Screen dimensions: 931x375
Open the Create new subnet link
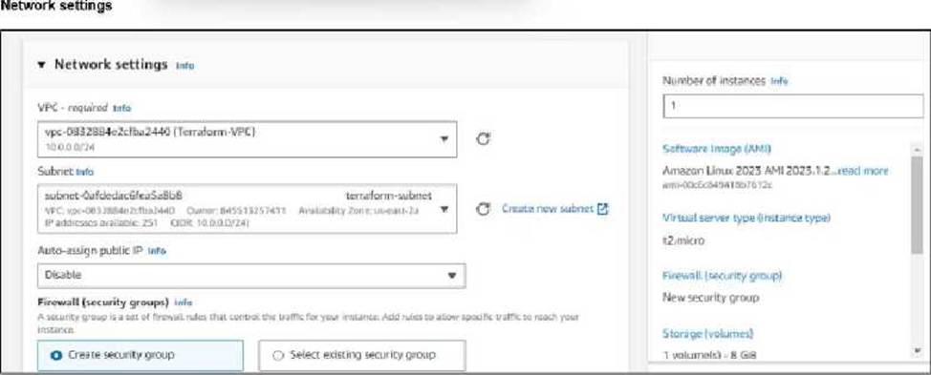555,209
